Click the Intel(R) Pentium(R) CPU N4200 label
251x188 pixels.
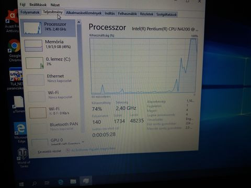[x=165, y=29]
